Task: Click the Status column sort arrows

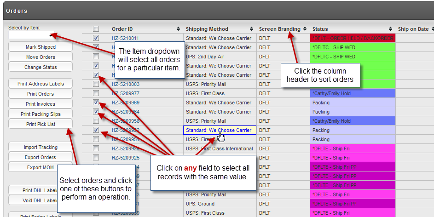Action: tap(390, 29)
